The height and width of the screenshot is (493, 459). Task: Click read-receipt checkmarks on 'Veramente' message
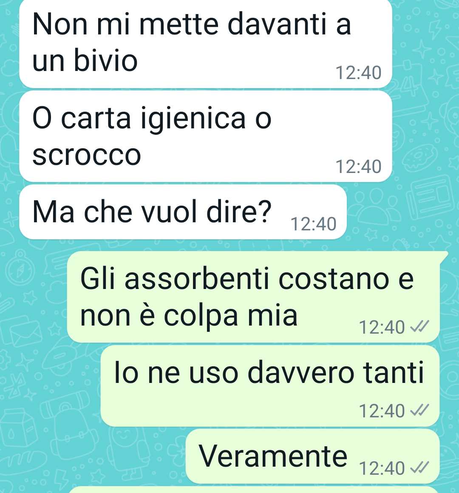pos(420,468)
